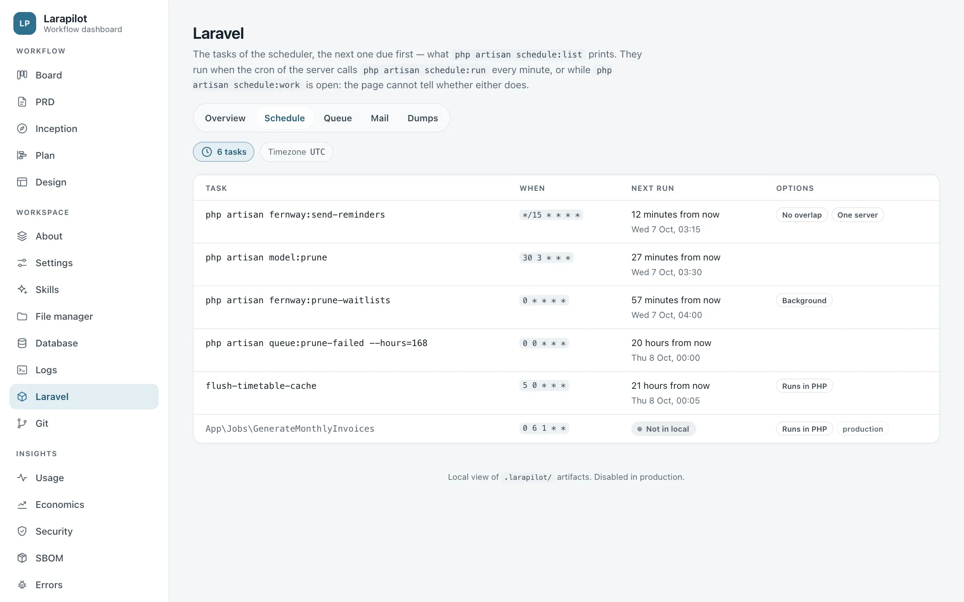The image size is (964, 602).
Task: Select the Inception compass icon
Action: coord(22,128)
